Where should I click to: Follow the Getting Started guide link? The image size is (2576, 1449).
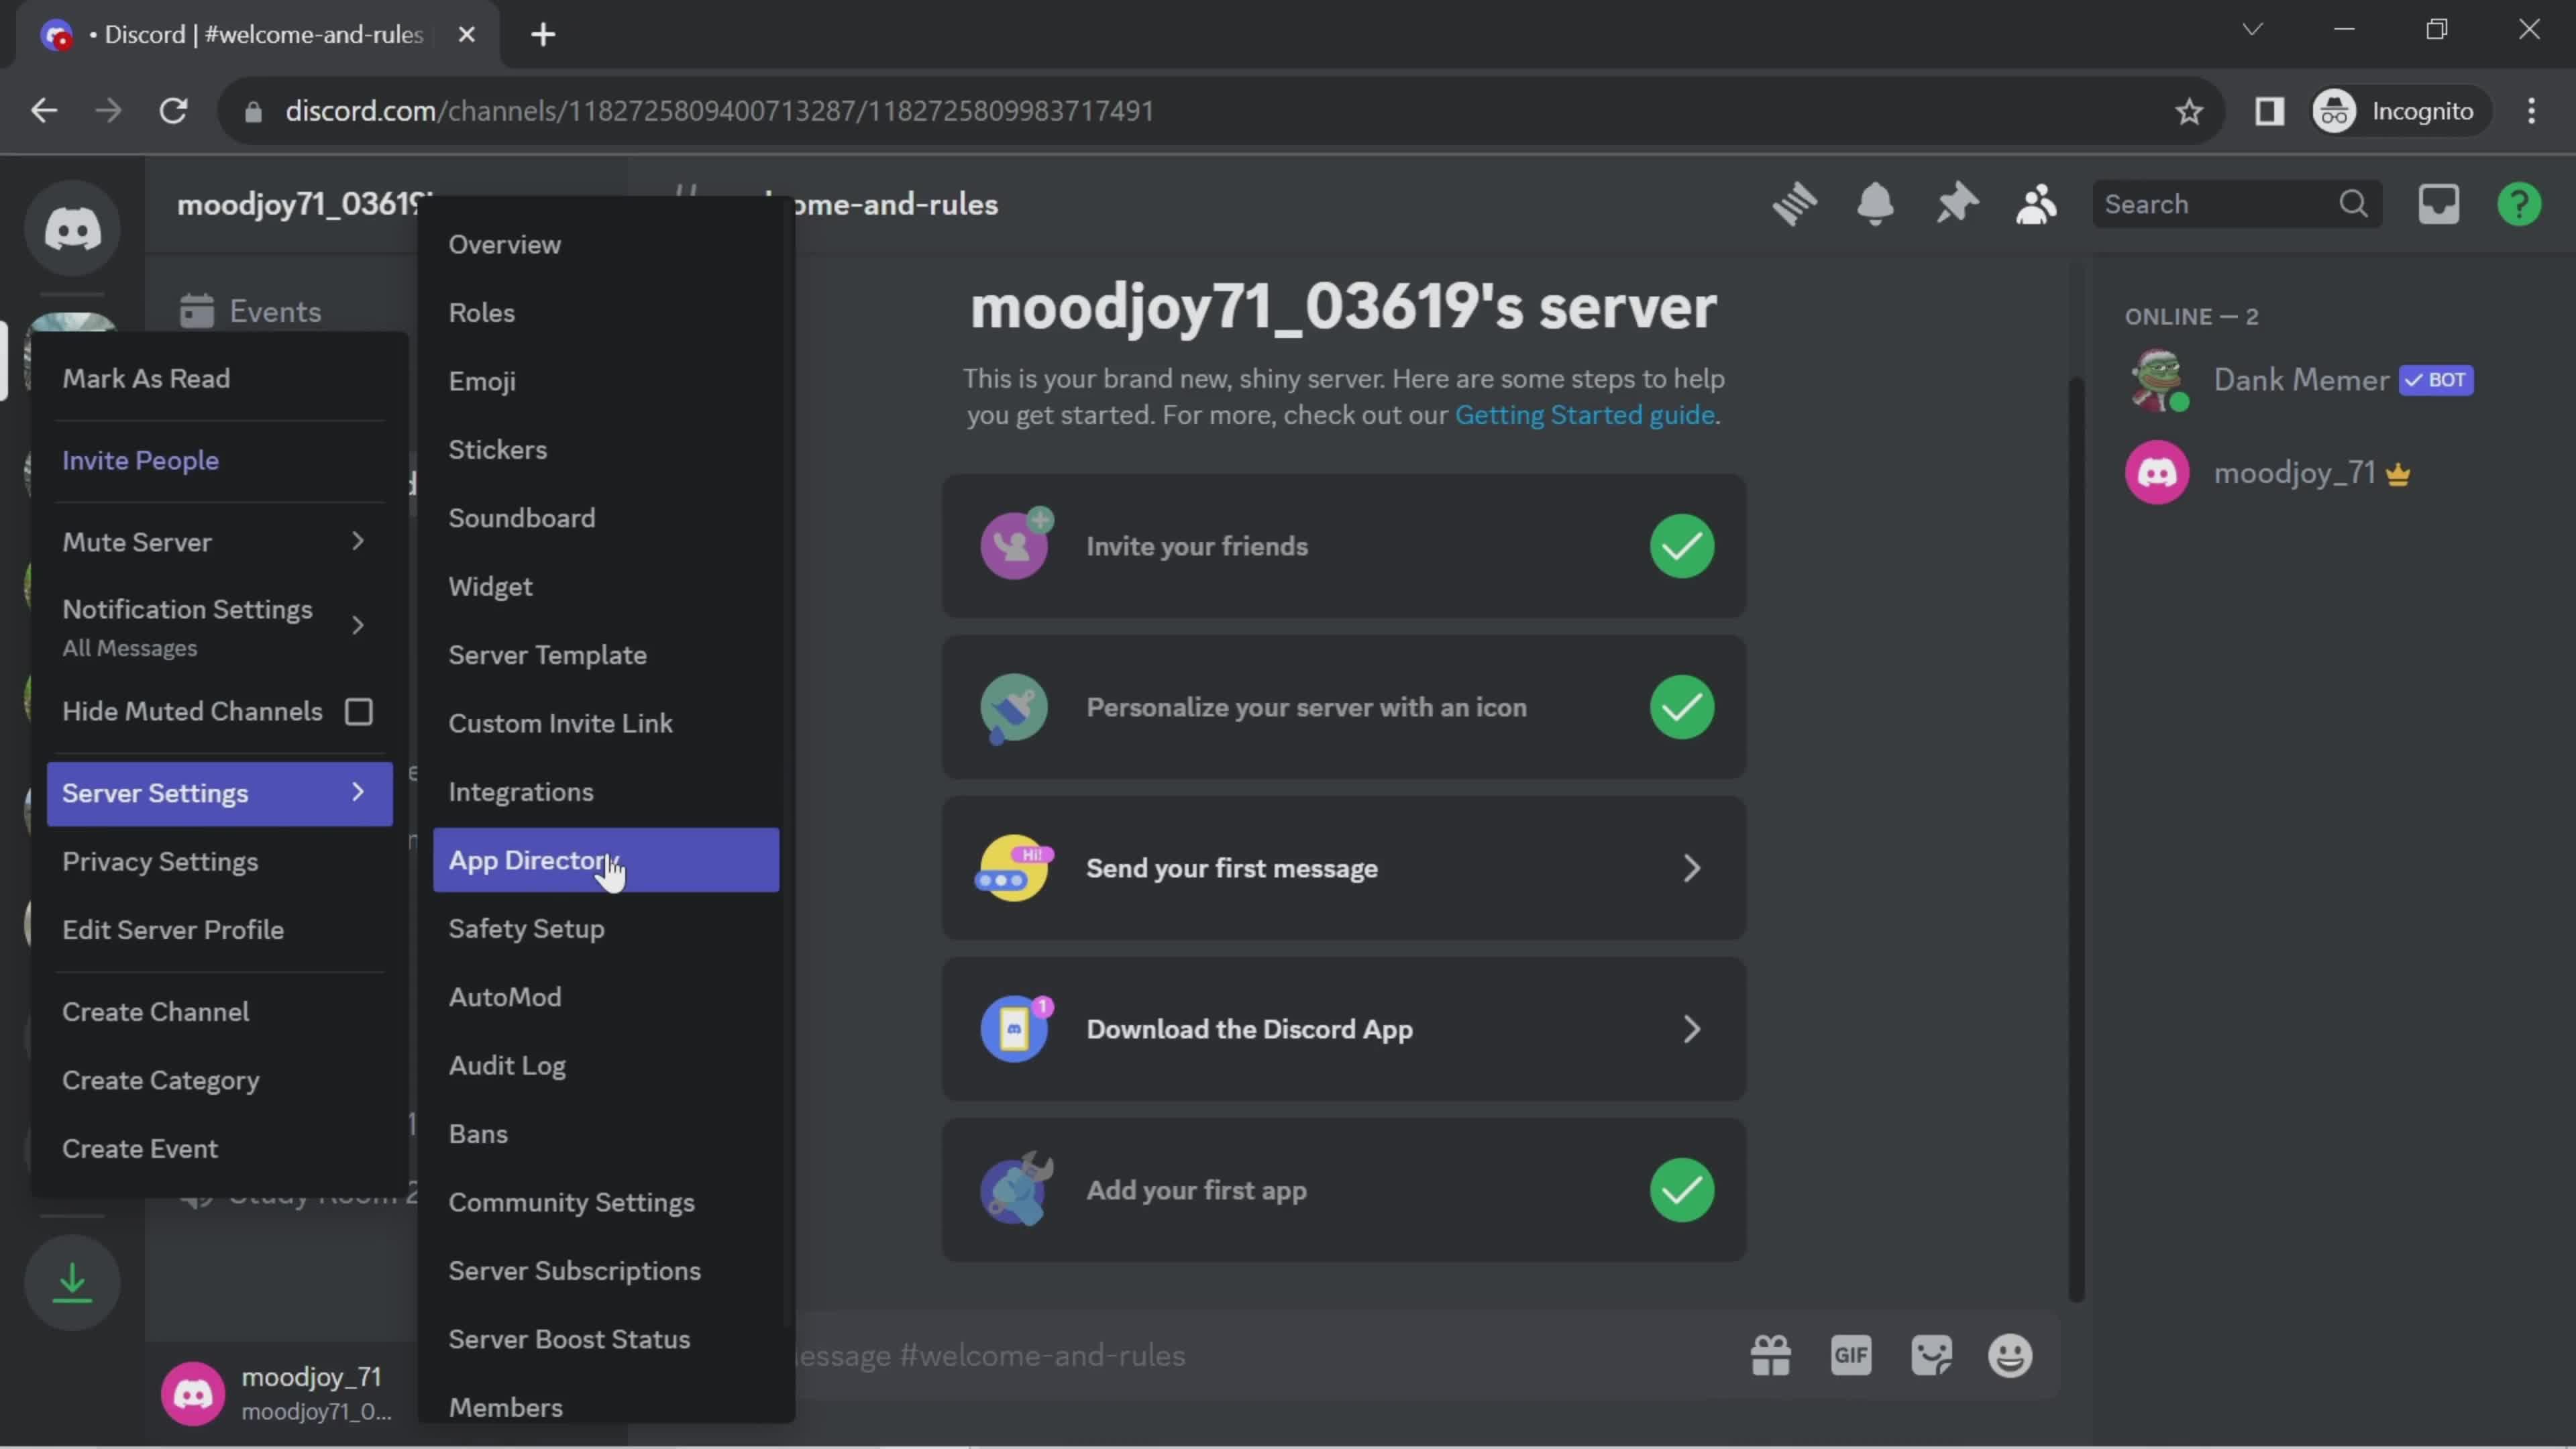(1584, 415)
